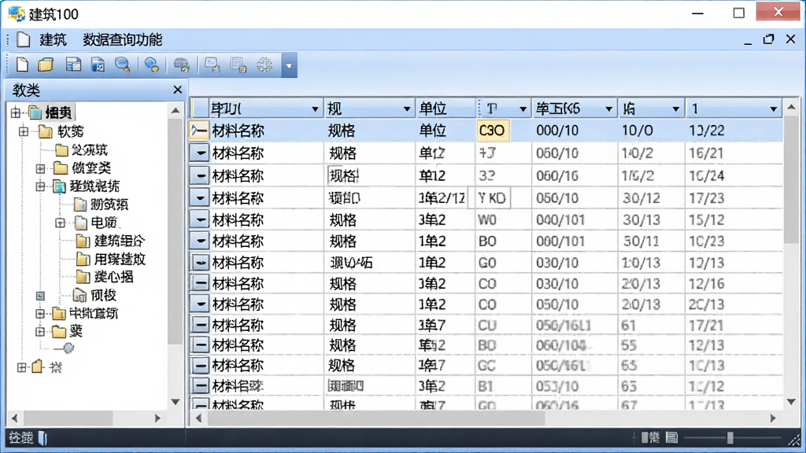Click the 单位 column header
806x453 pixels.
pyautogui.click(x=446, y=109)
